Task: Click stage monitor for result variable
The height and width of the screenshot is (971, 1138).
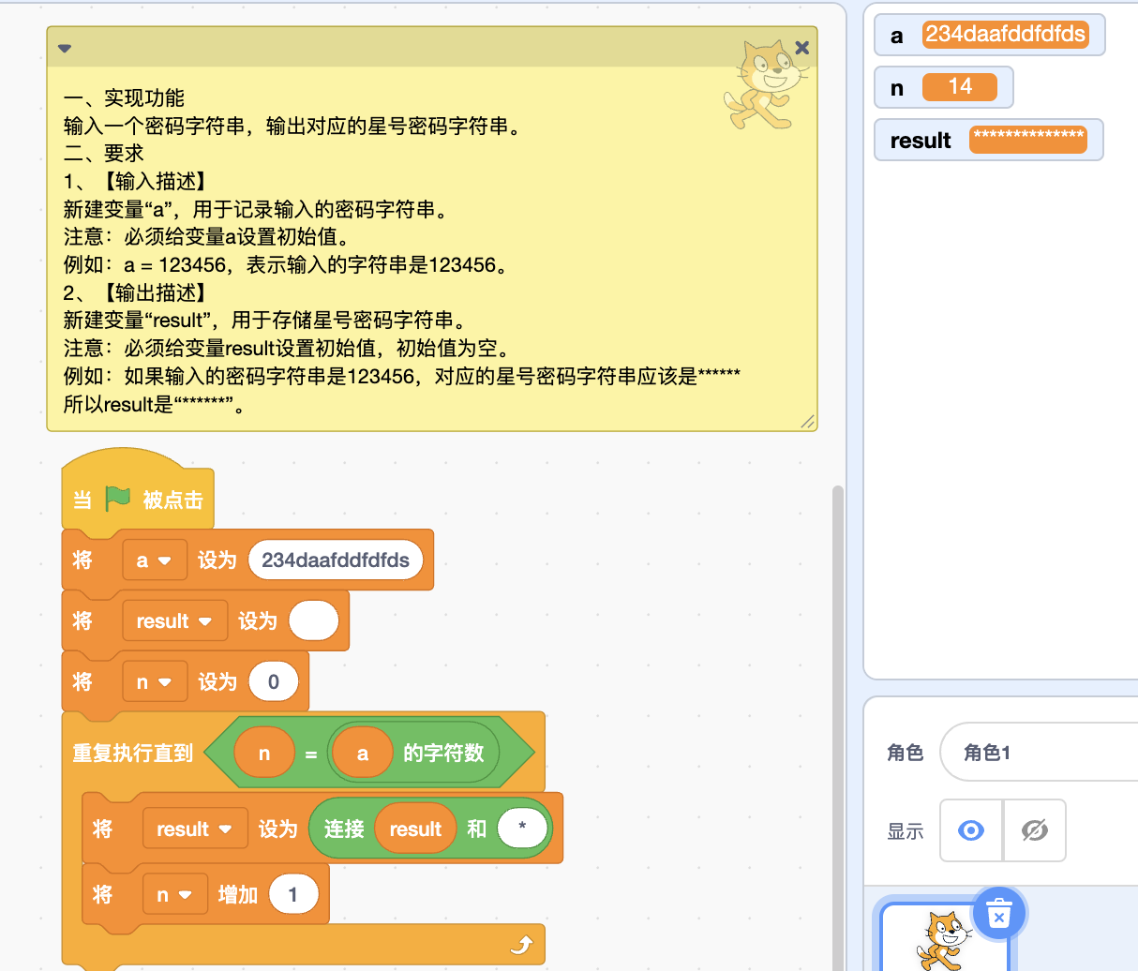Action: coord(988,140)
